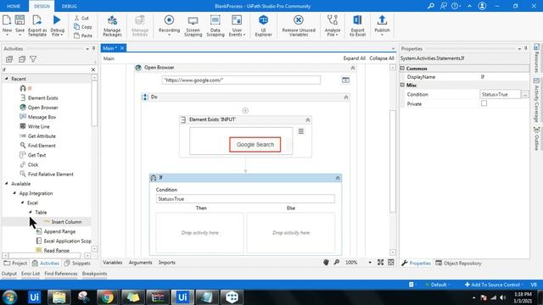Open the Snippets panel tab
The image size is (543, 305).
click(x=77, y=263)
